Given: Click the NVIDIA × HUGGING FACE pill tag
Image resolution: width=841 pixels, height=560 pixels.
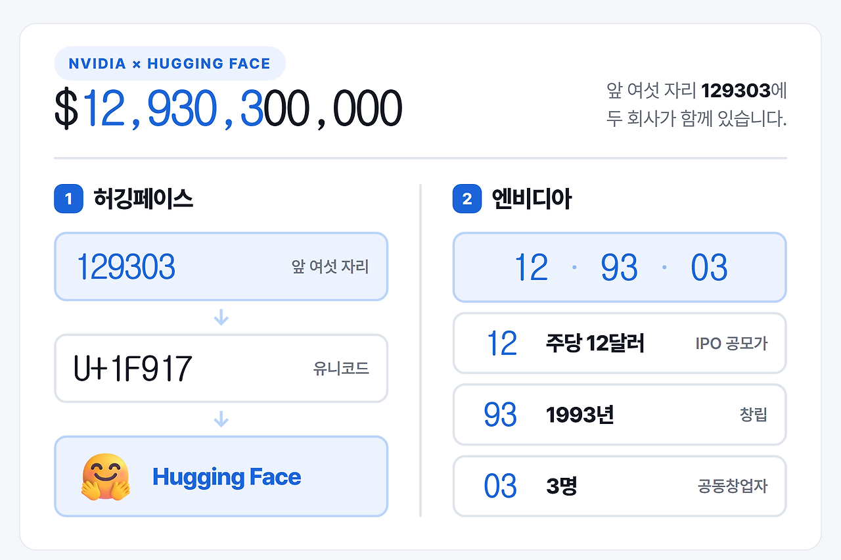Looking at the screenshot, I should (170, 64).
